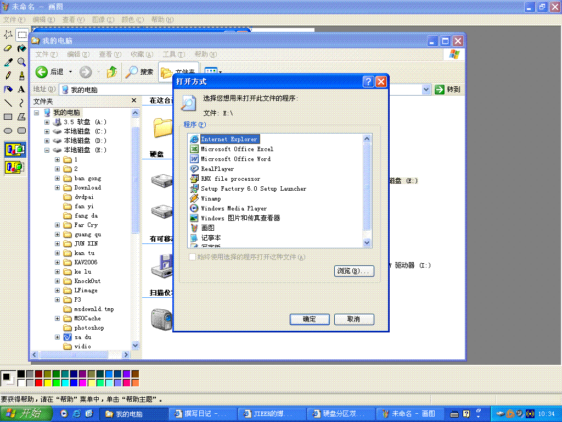Select the Airbrush tool in Paint
Viewport: 562px width, 422px height.
[8, 89]
